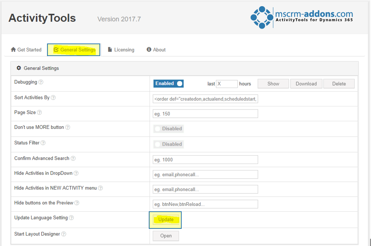
Task: Click Open to start Layout Designer
Action: pos(166,236)
